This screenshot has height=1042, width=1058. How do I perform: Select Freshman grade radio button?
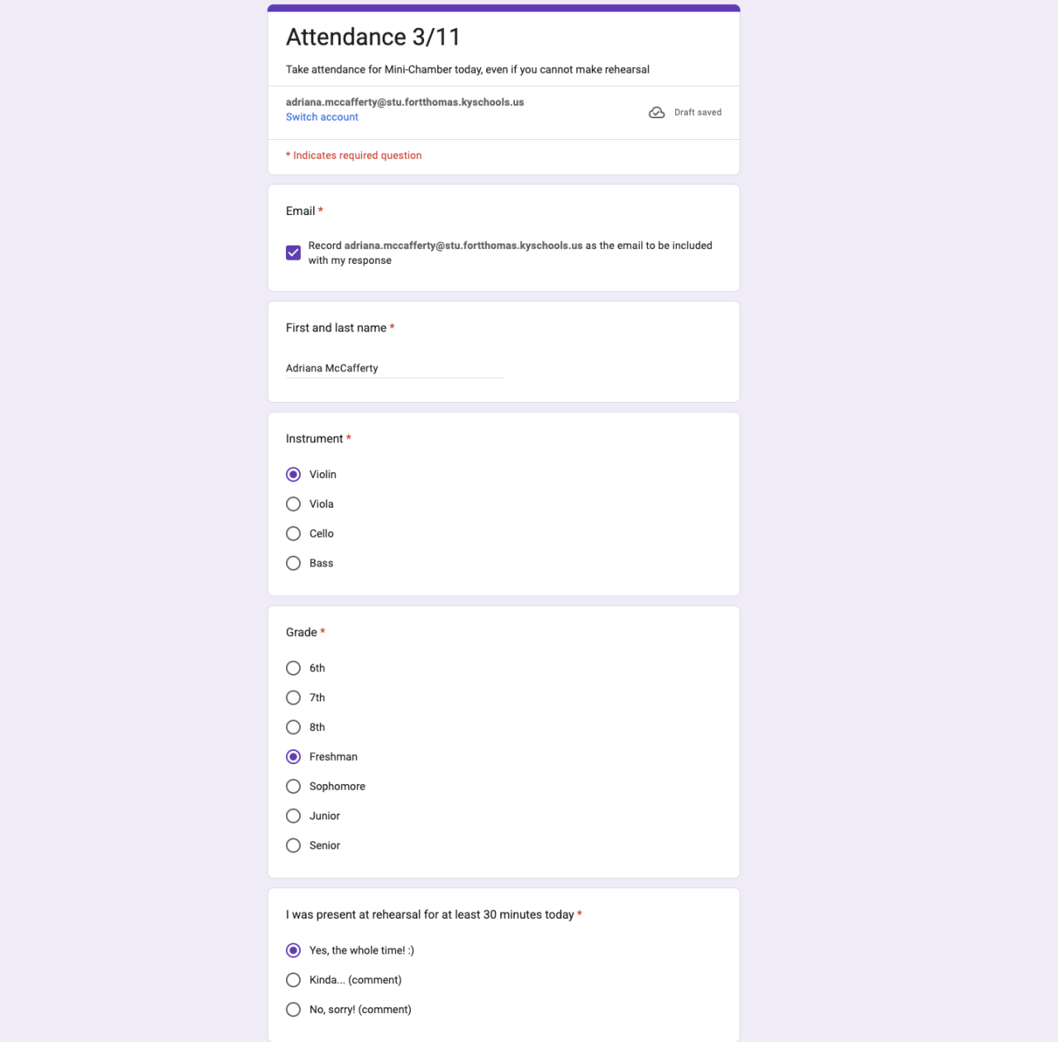(293, 758)
